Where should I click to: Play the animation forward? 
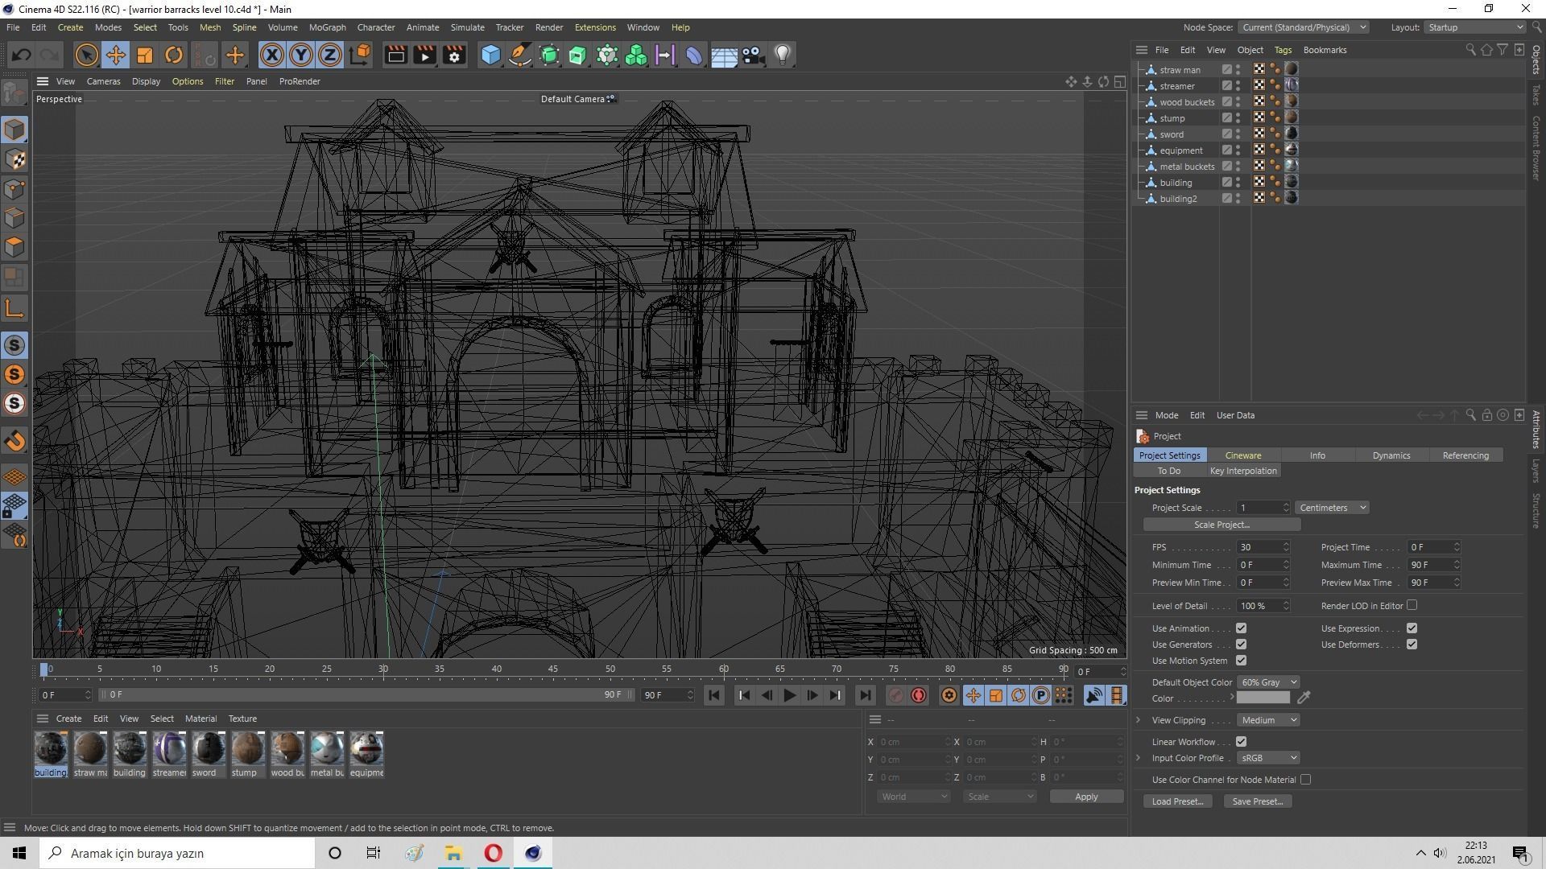tap(789, 695)
